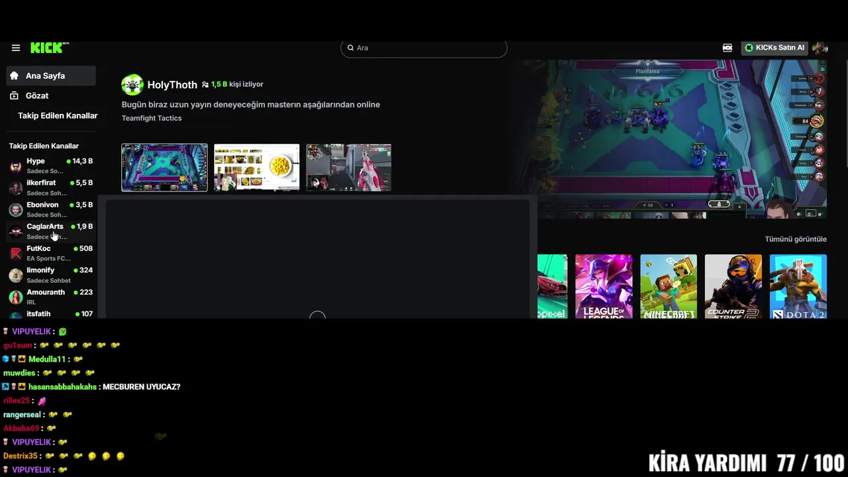Click the search magnifier icon
Screen dimensions: 848x477
(350, 48)
